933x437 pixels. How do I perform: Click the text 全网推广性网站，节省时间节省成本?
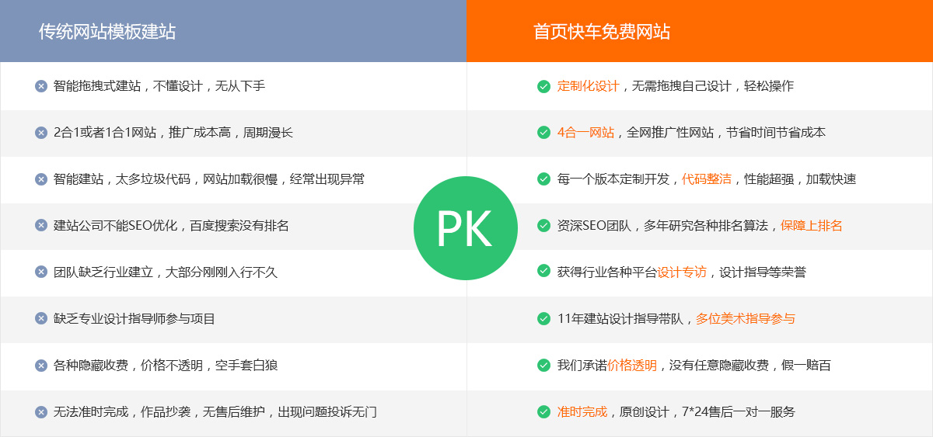click(726, 133)
